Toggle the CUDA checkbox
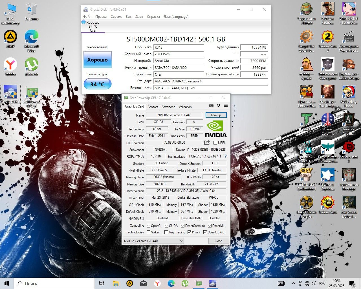This screenshot has height=289, width=361. [x=166, y=225]
